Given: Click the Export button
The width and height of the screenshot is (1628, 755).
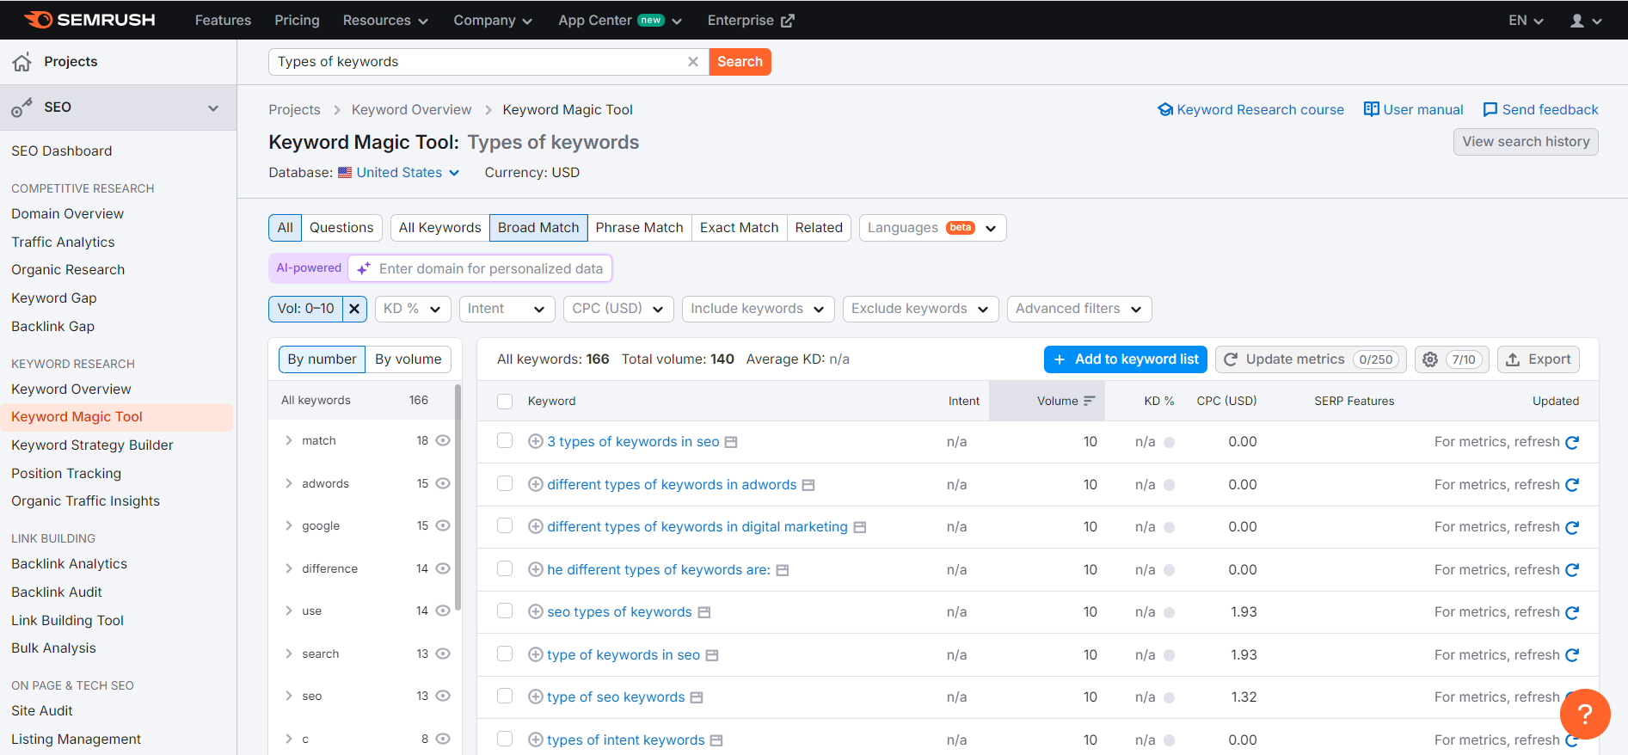Looking at the screenshot, I should (1538, 359).
